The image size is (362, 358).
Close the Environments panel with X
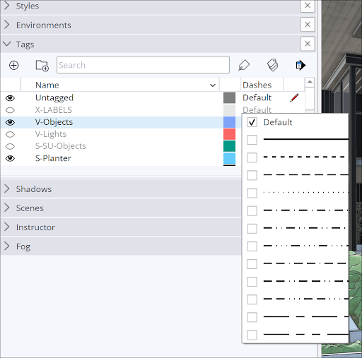(x=308, y=25)
